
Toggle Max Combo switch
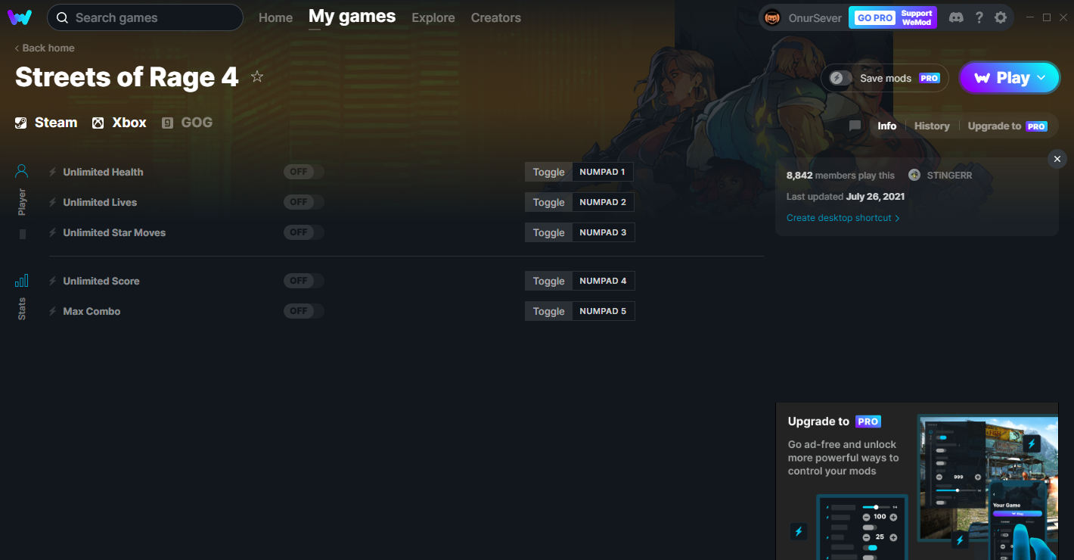(x=304, y=311)
